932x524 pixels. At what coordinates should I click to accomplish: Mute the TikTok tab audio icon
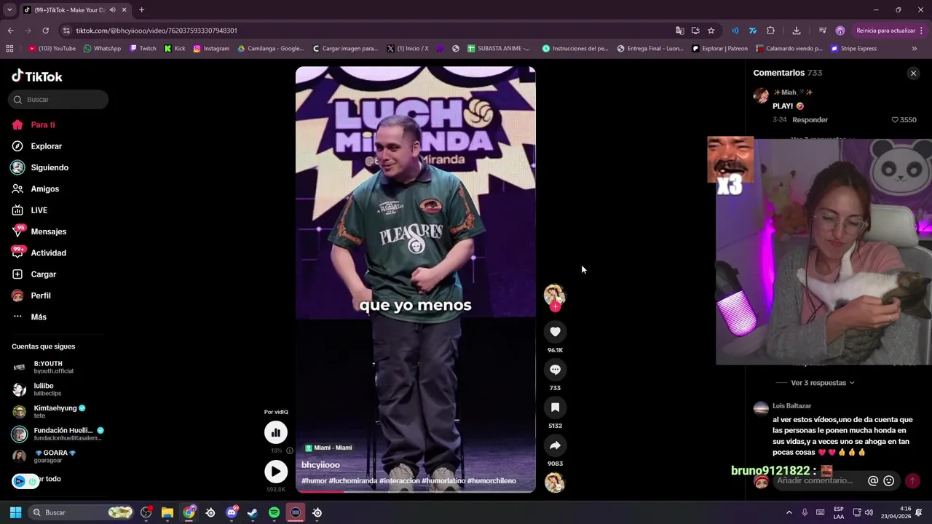[x=112, y=10]
